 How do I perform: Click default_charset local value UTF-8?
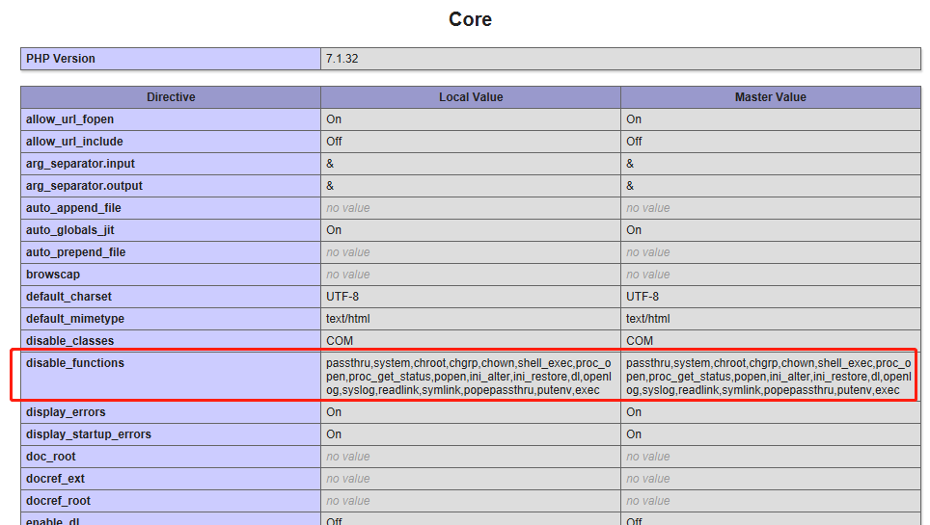click(x=342, y=297)
